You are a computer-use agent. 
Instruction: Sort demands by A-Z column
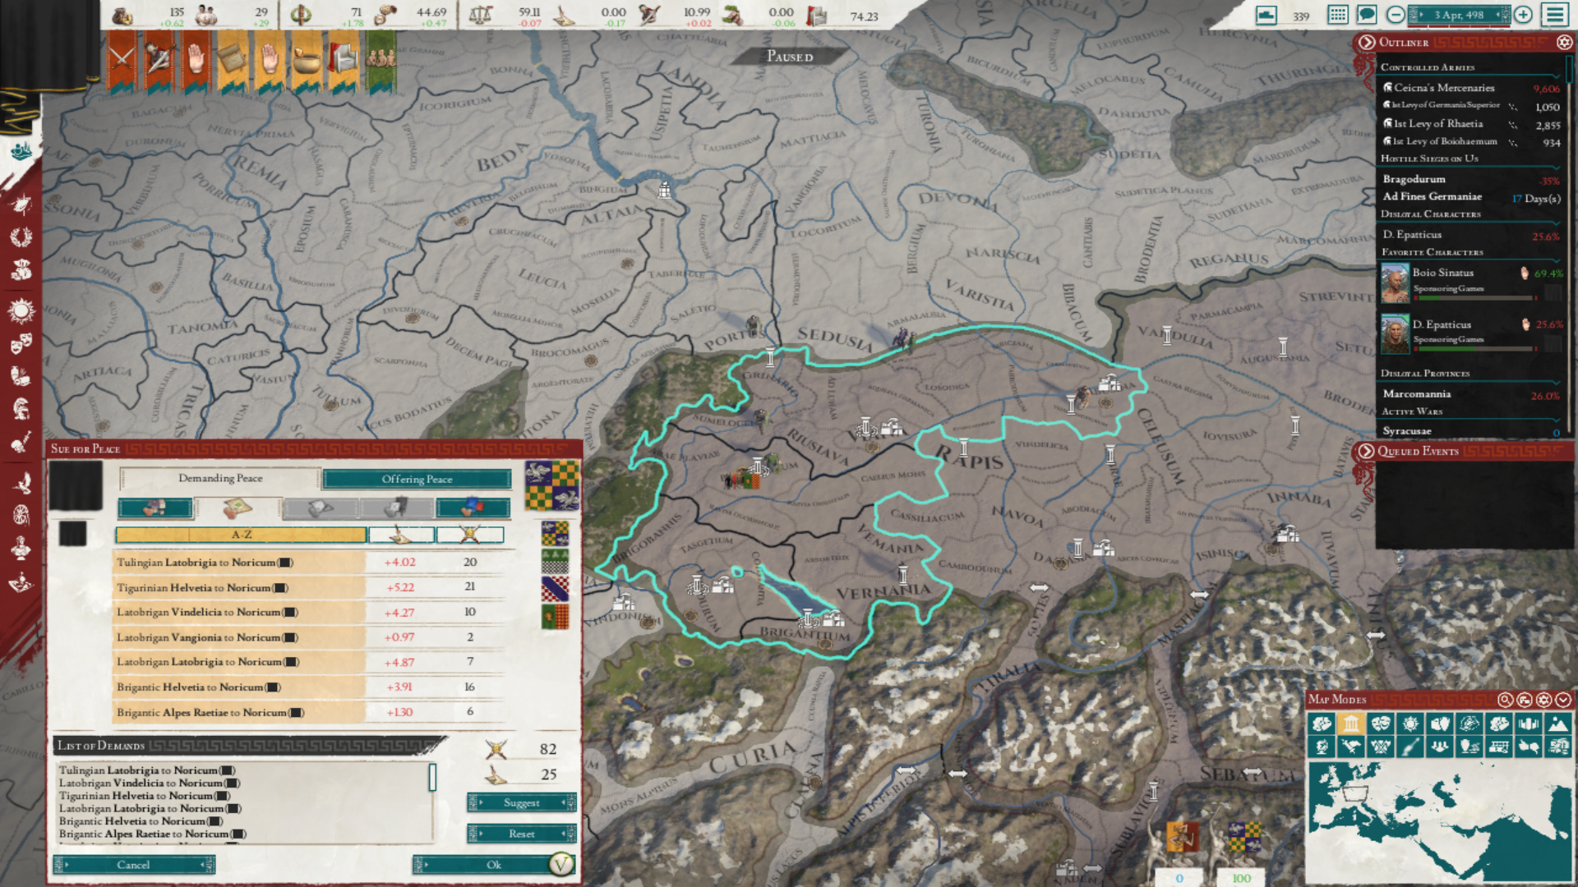click(241, 535)
